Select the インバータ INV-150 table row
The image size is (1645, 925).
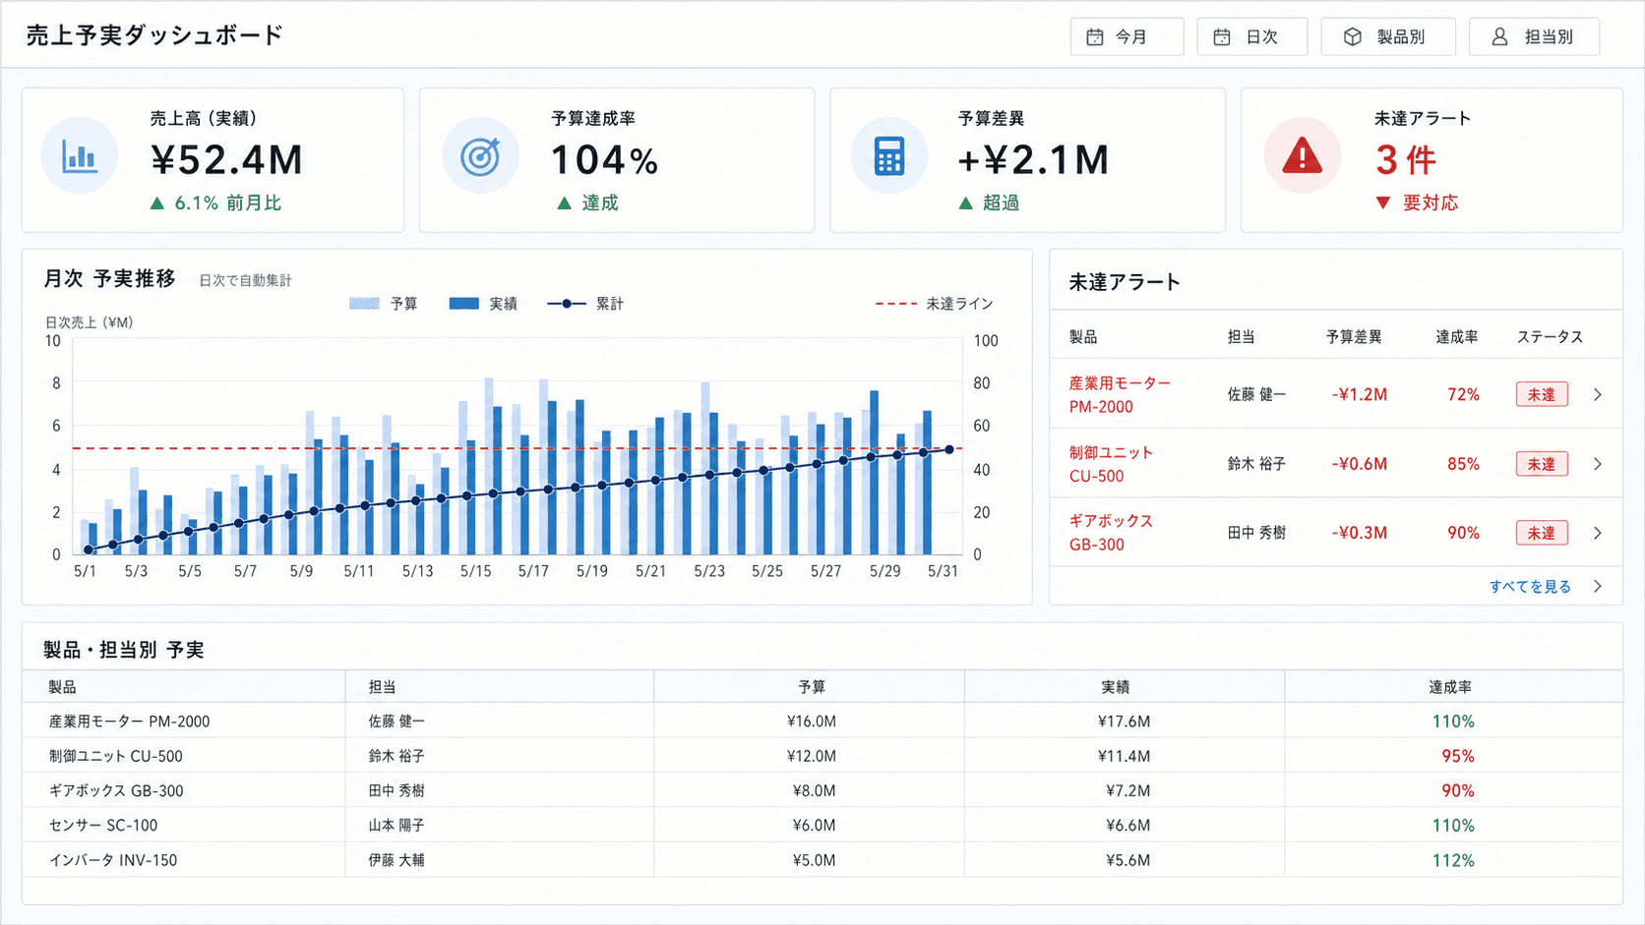coord(822,860)
